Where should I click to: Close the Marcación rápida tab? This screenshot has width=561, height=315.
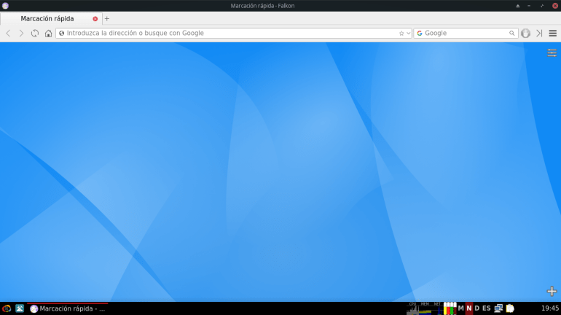click(x=95, y=19)
